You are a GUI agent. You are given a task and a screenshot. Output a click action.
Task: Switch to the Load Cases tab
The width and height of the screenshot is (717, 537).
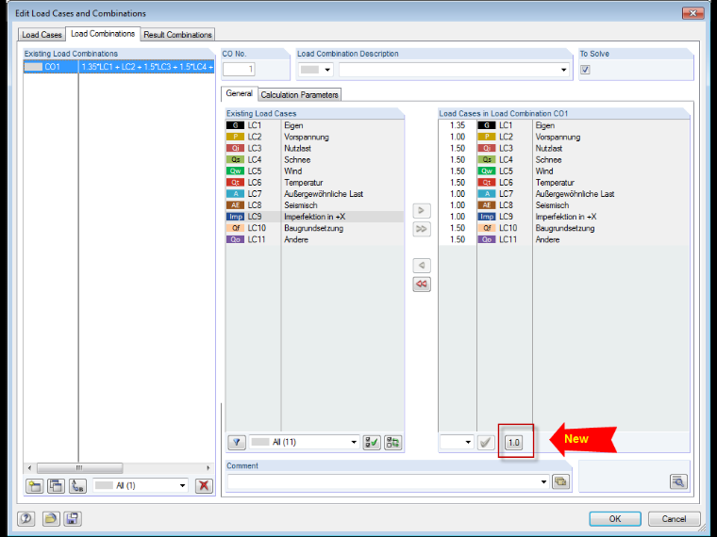pyautogui.click(x=42, y=35)
